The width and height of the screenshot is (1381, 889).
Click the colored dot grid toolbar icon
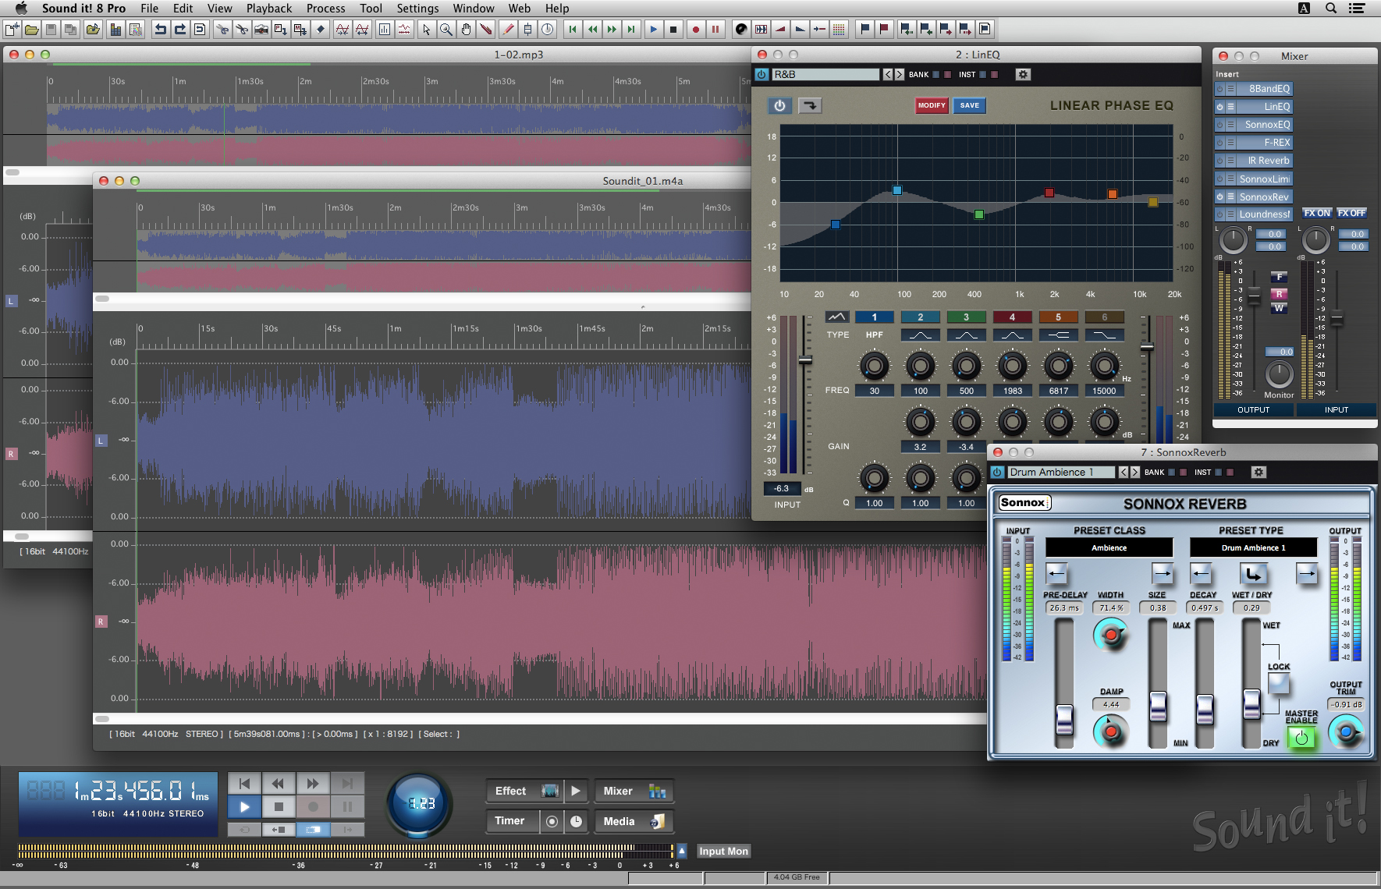839,30
